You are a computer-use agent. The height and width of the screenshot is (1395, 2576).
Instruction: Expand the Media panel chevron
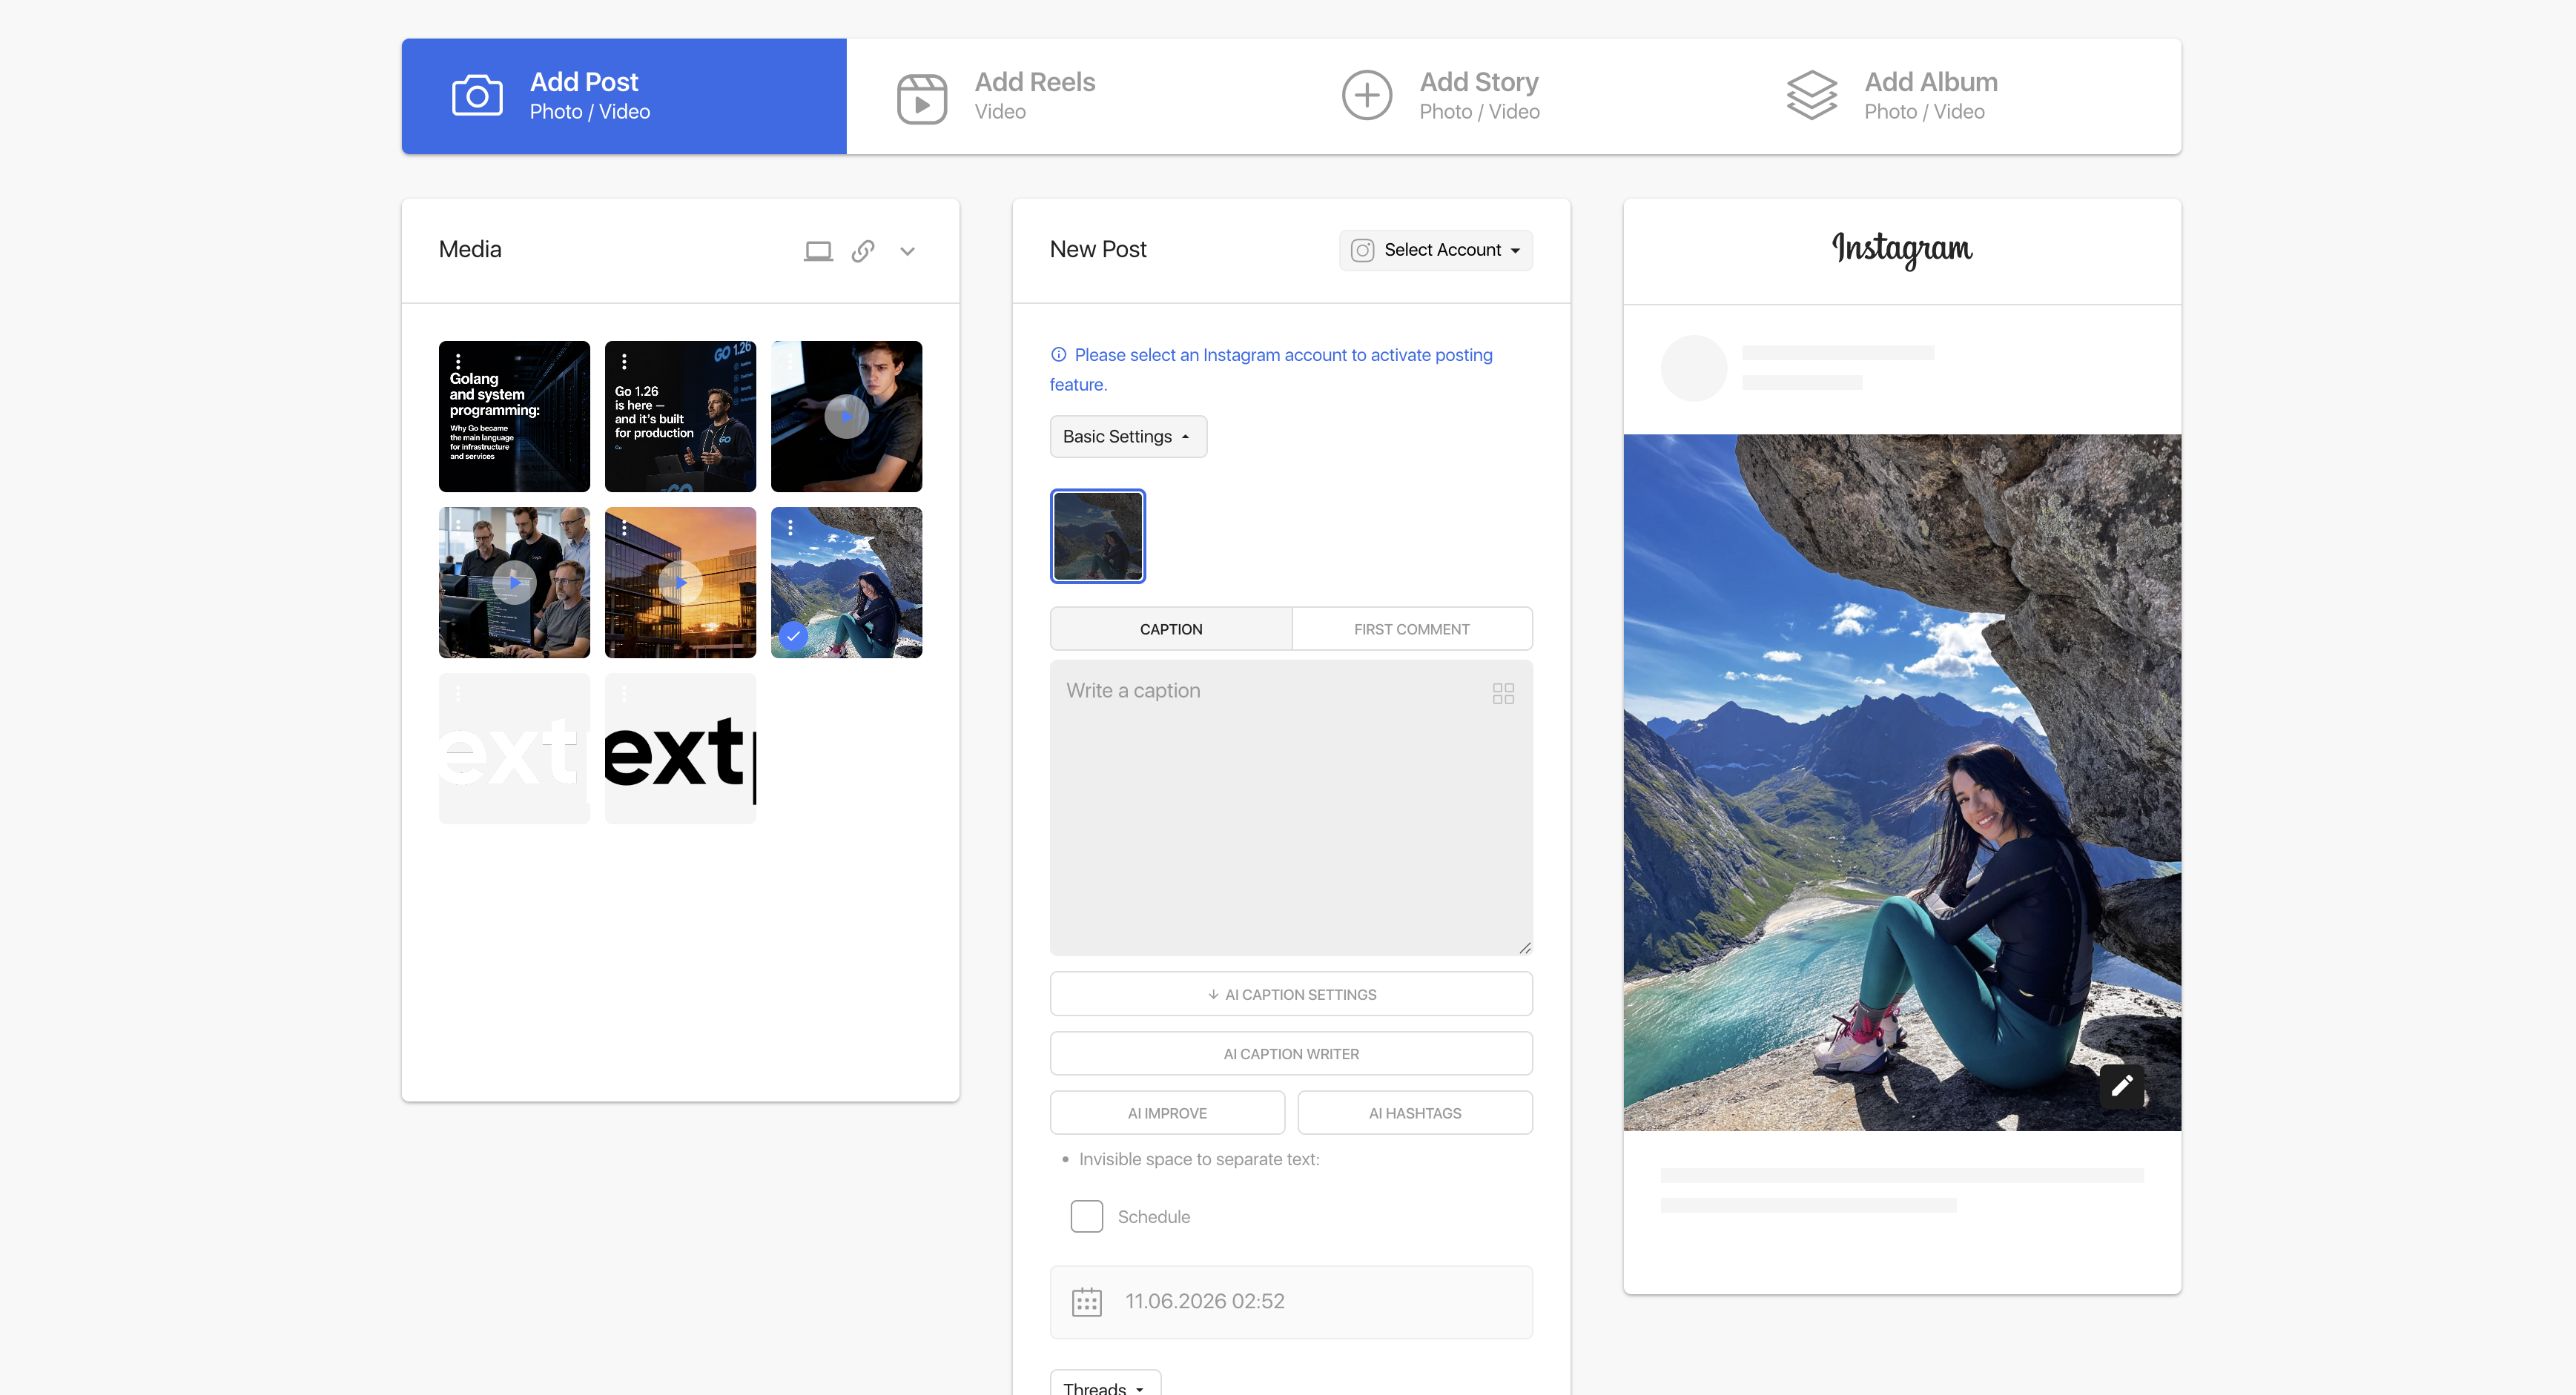908,251
